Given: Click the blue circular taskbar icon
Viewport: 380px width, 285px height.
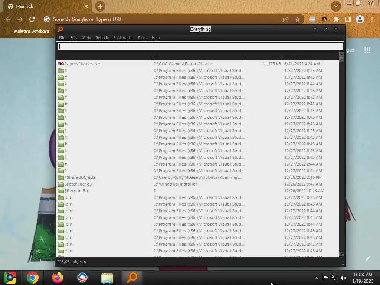Looking at the screenshot, I should (x=82, y=278).
